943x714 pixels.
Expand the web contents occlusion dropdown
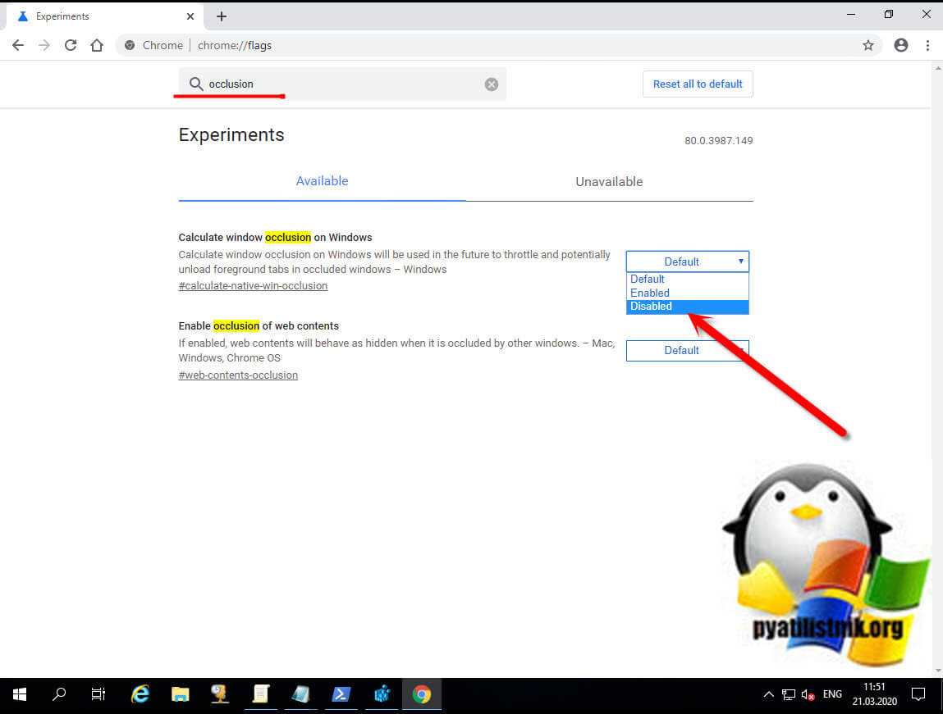(687, 351)
